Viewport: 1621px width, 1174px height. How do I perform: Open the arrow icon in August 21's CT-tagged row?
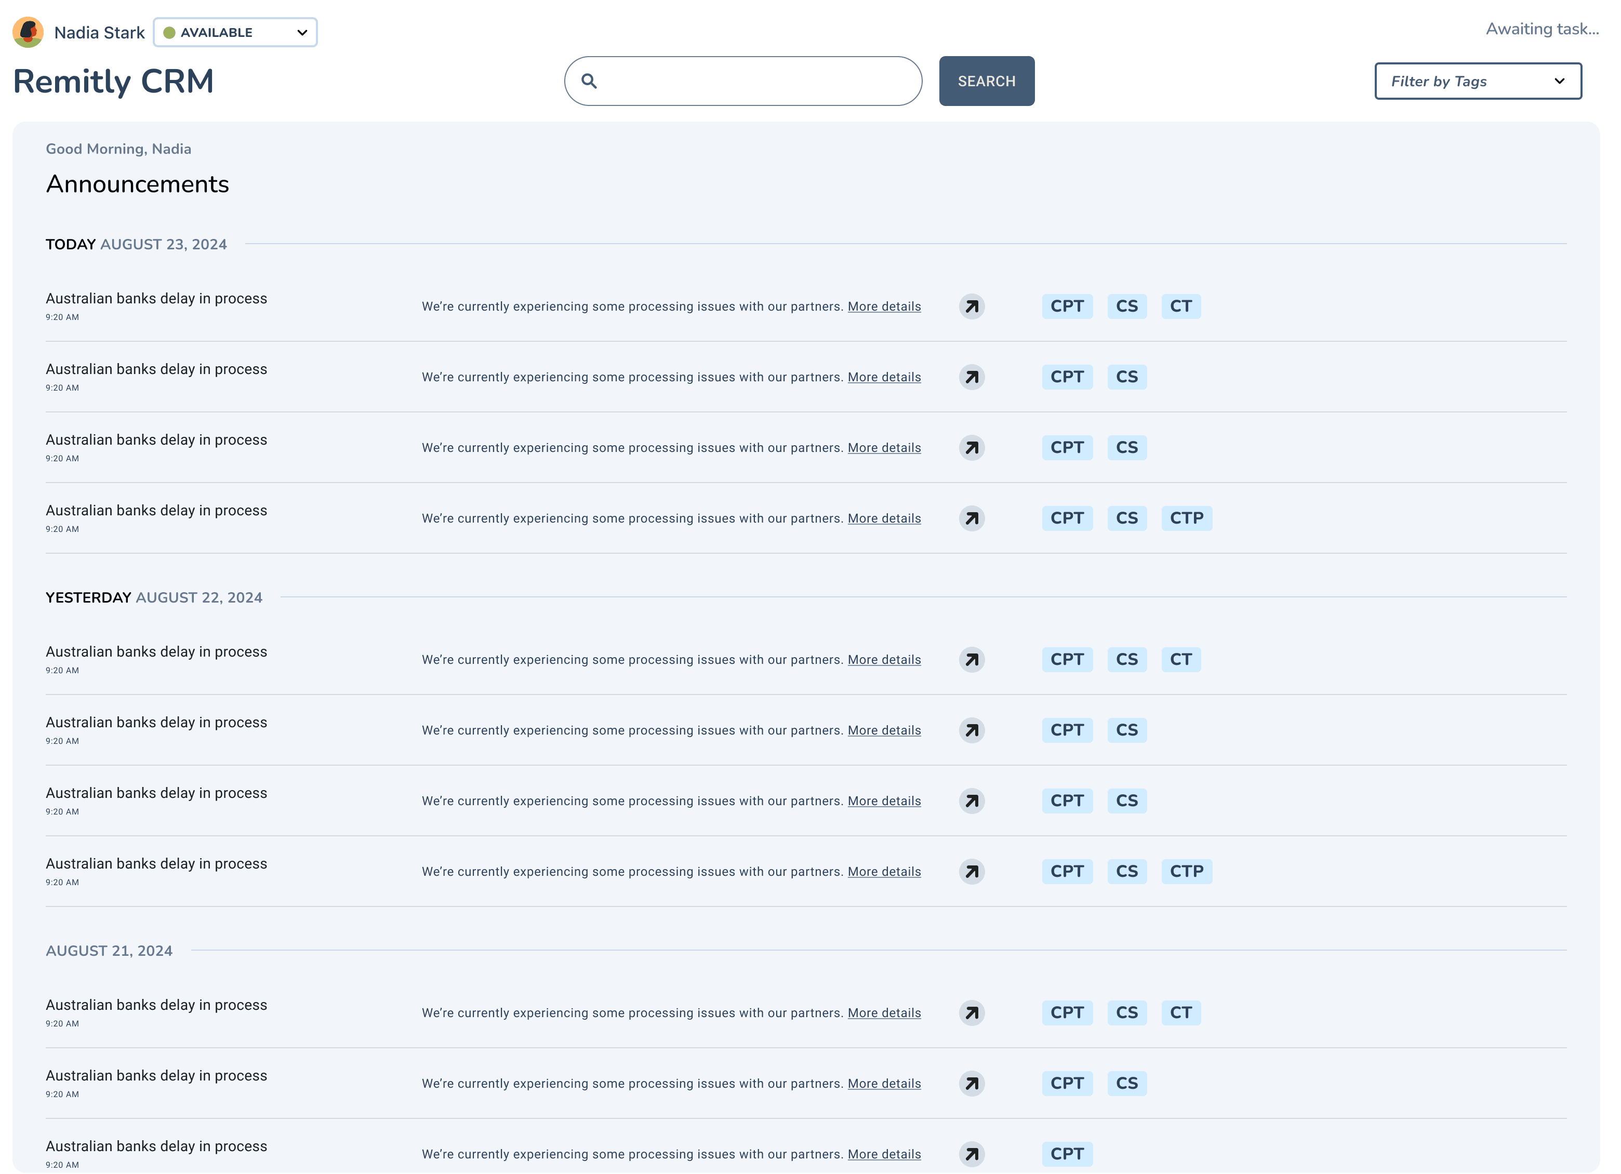972,1013
